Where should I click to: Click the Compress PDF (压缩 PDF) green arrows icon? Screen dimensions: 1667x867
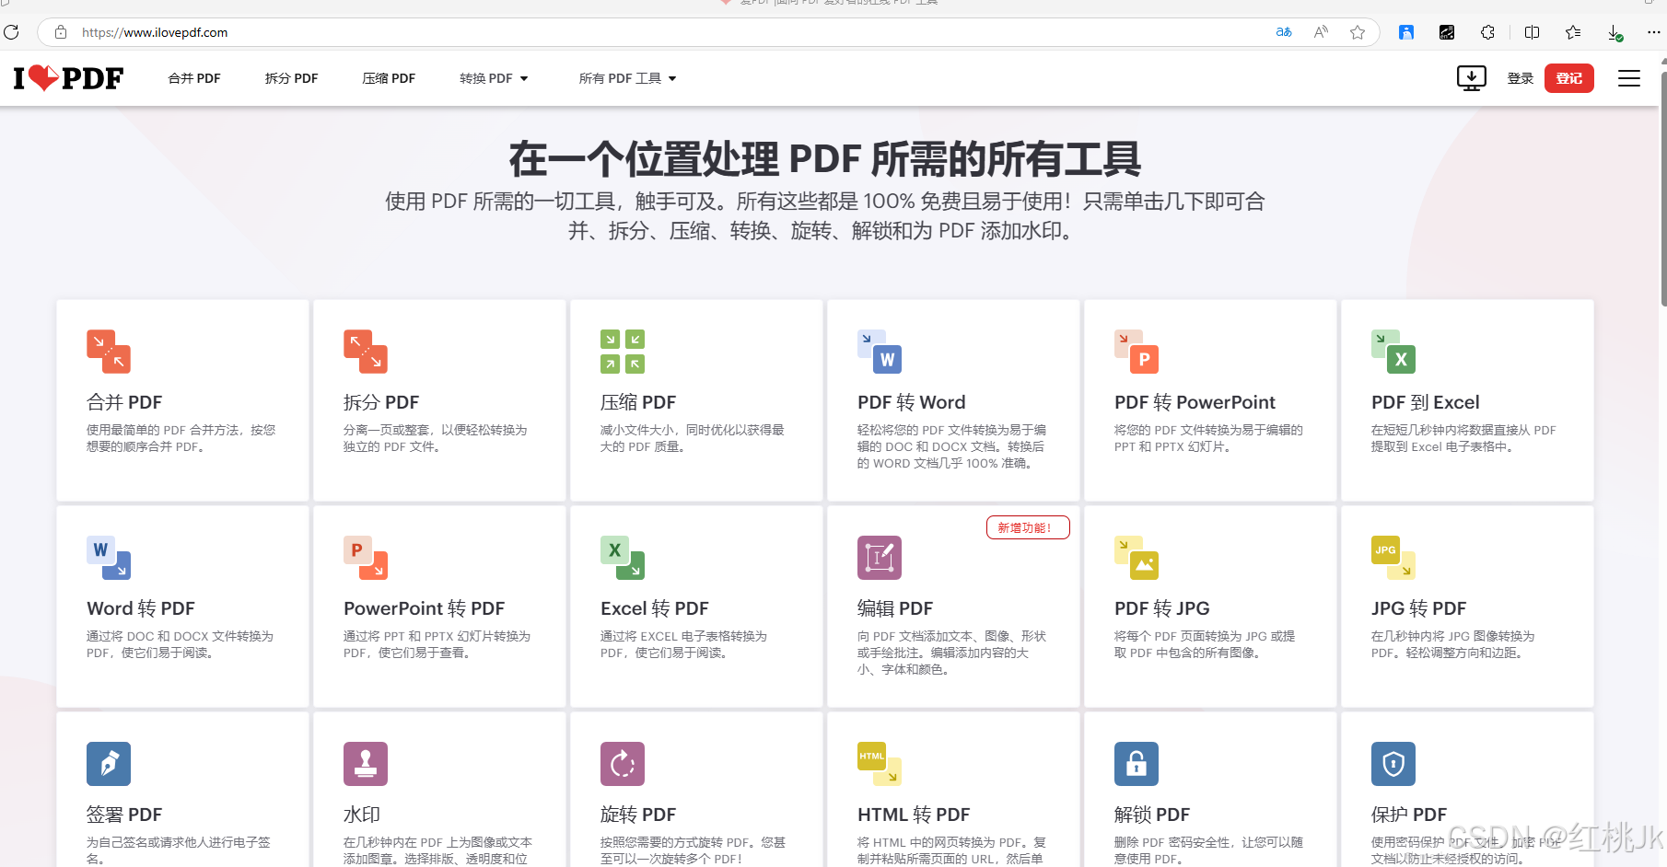pyautogui.click(x=623, y=352)
